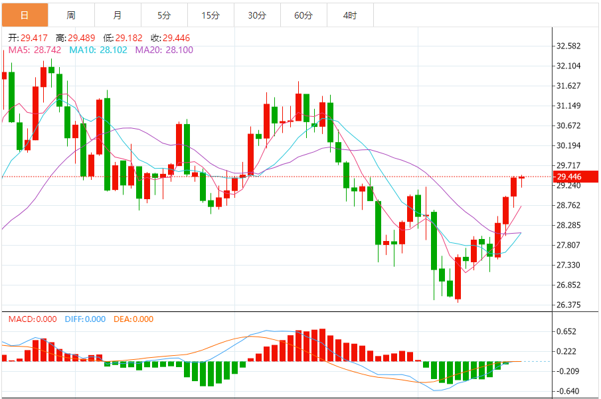Click the current price tag 29.446
This screenshot has width=601, height=399.
pyautogui.click(x=575, y=177)
